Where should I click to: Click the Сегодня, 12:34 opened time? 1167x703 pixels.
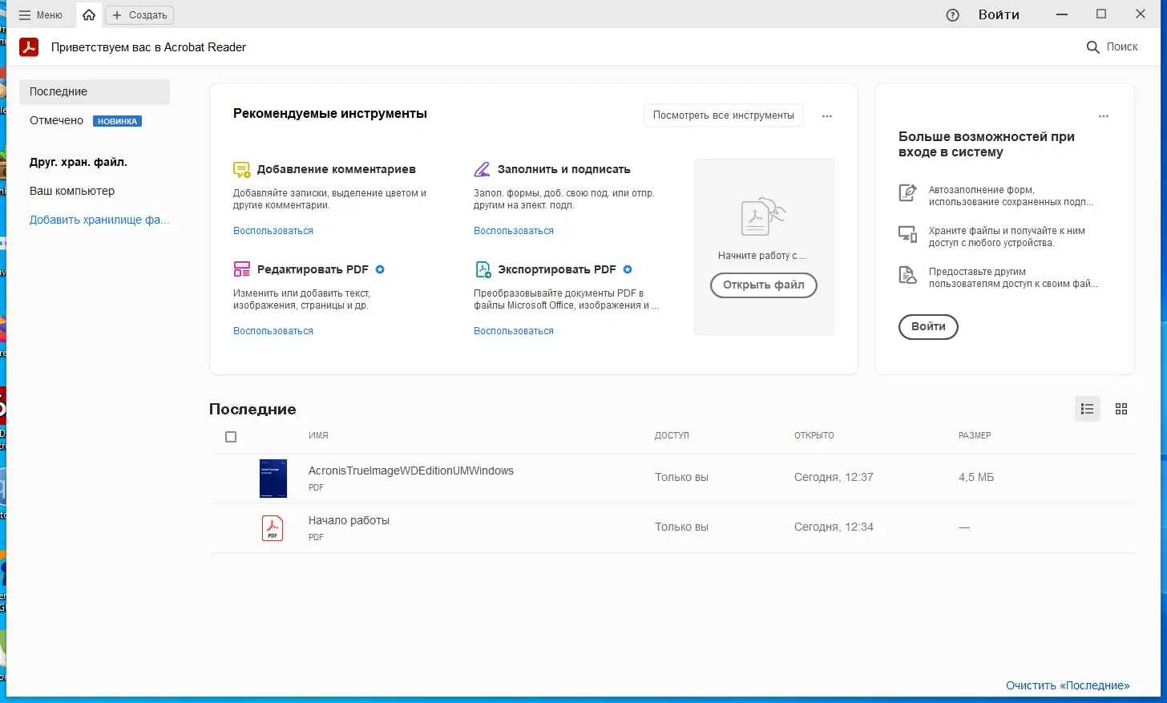pos(834,527)
